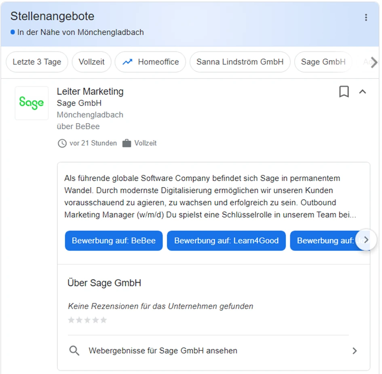Filter by Sanna Lindström GmbH

[240, 62]
